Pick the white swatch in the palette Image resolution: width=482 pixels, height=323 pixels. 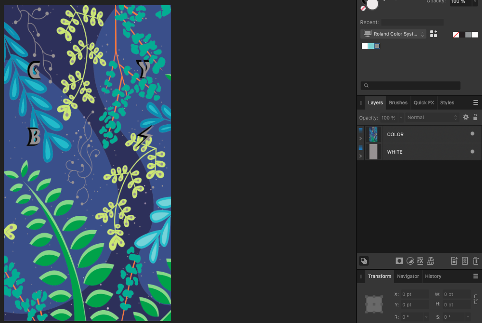[x=365, y=46]
